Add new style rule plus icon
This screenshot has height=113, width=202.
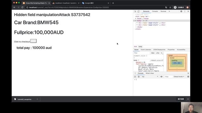tap(162, 53)
